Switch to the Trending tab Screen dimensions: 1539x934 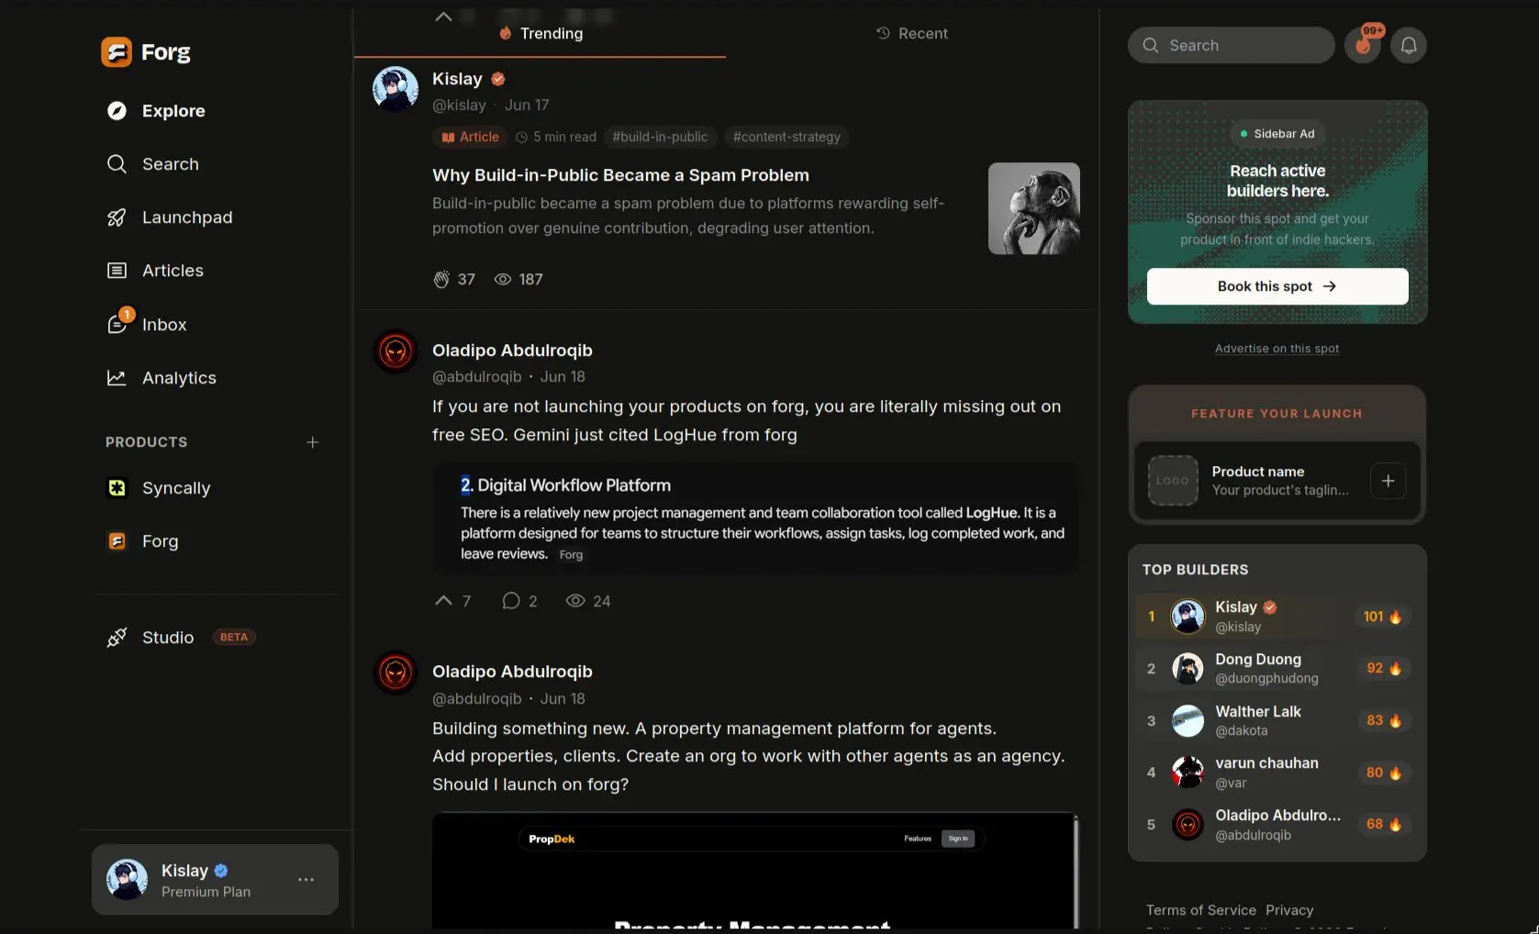pyautogui.click(x=541, y=33)
